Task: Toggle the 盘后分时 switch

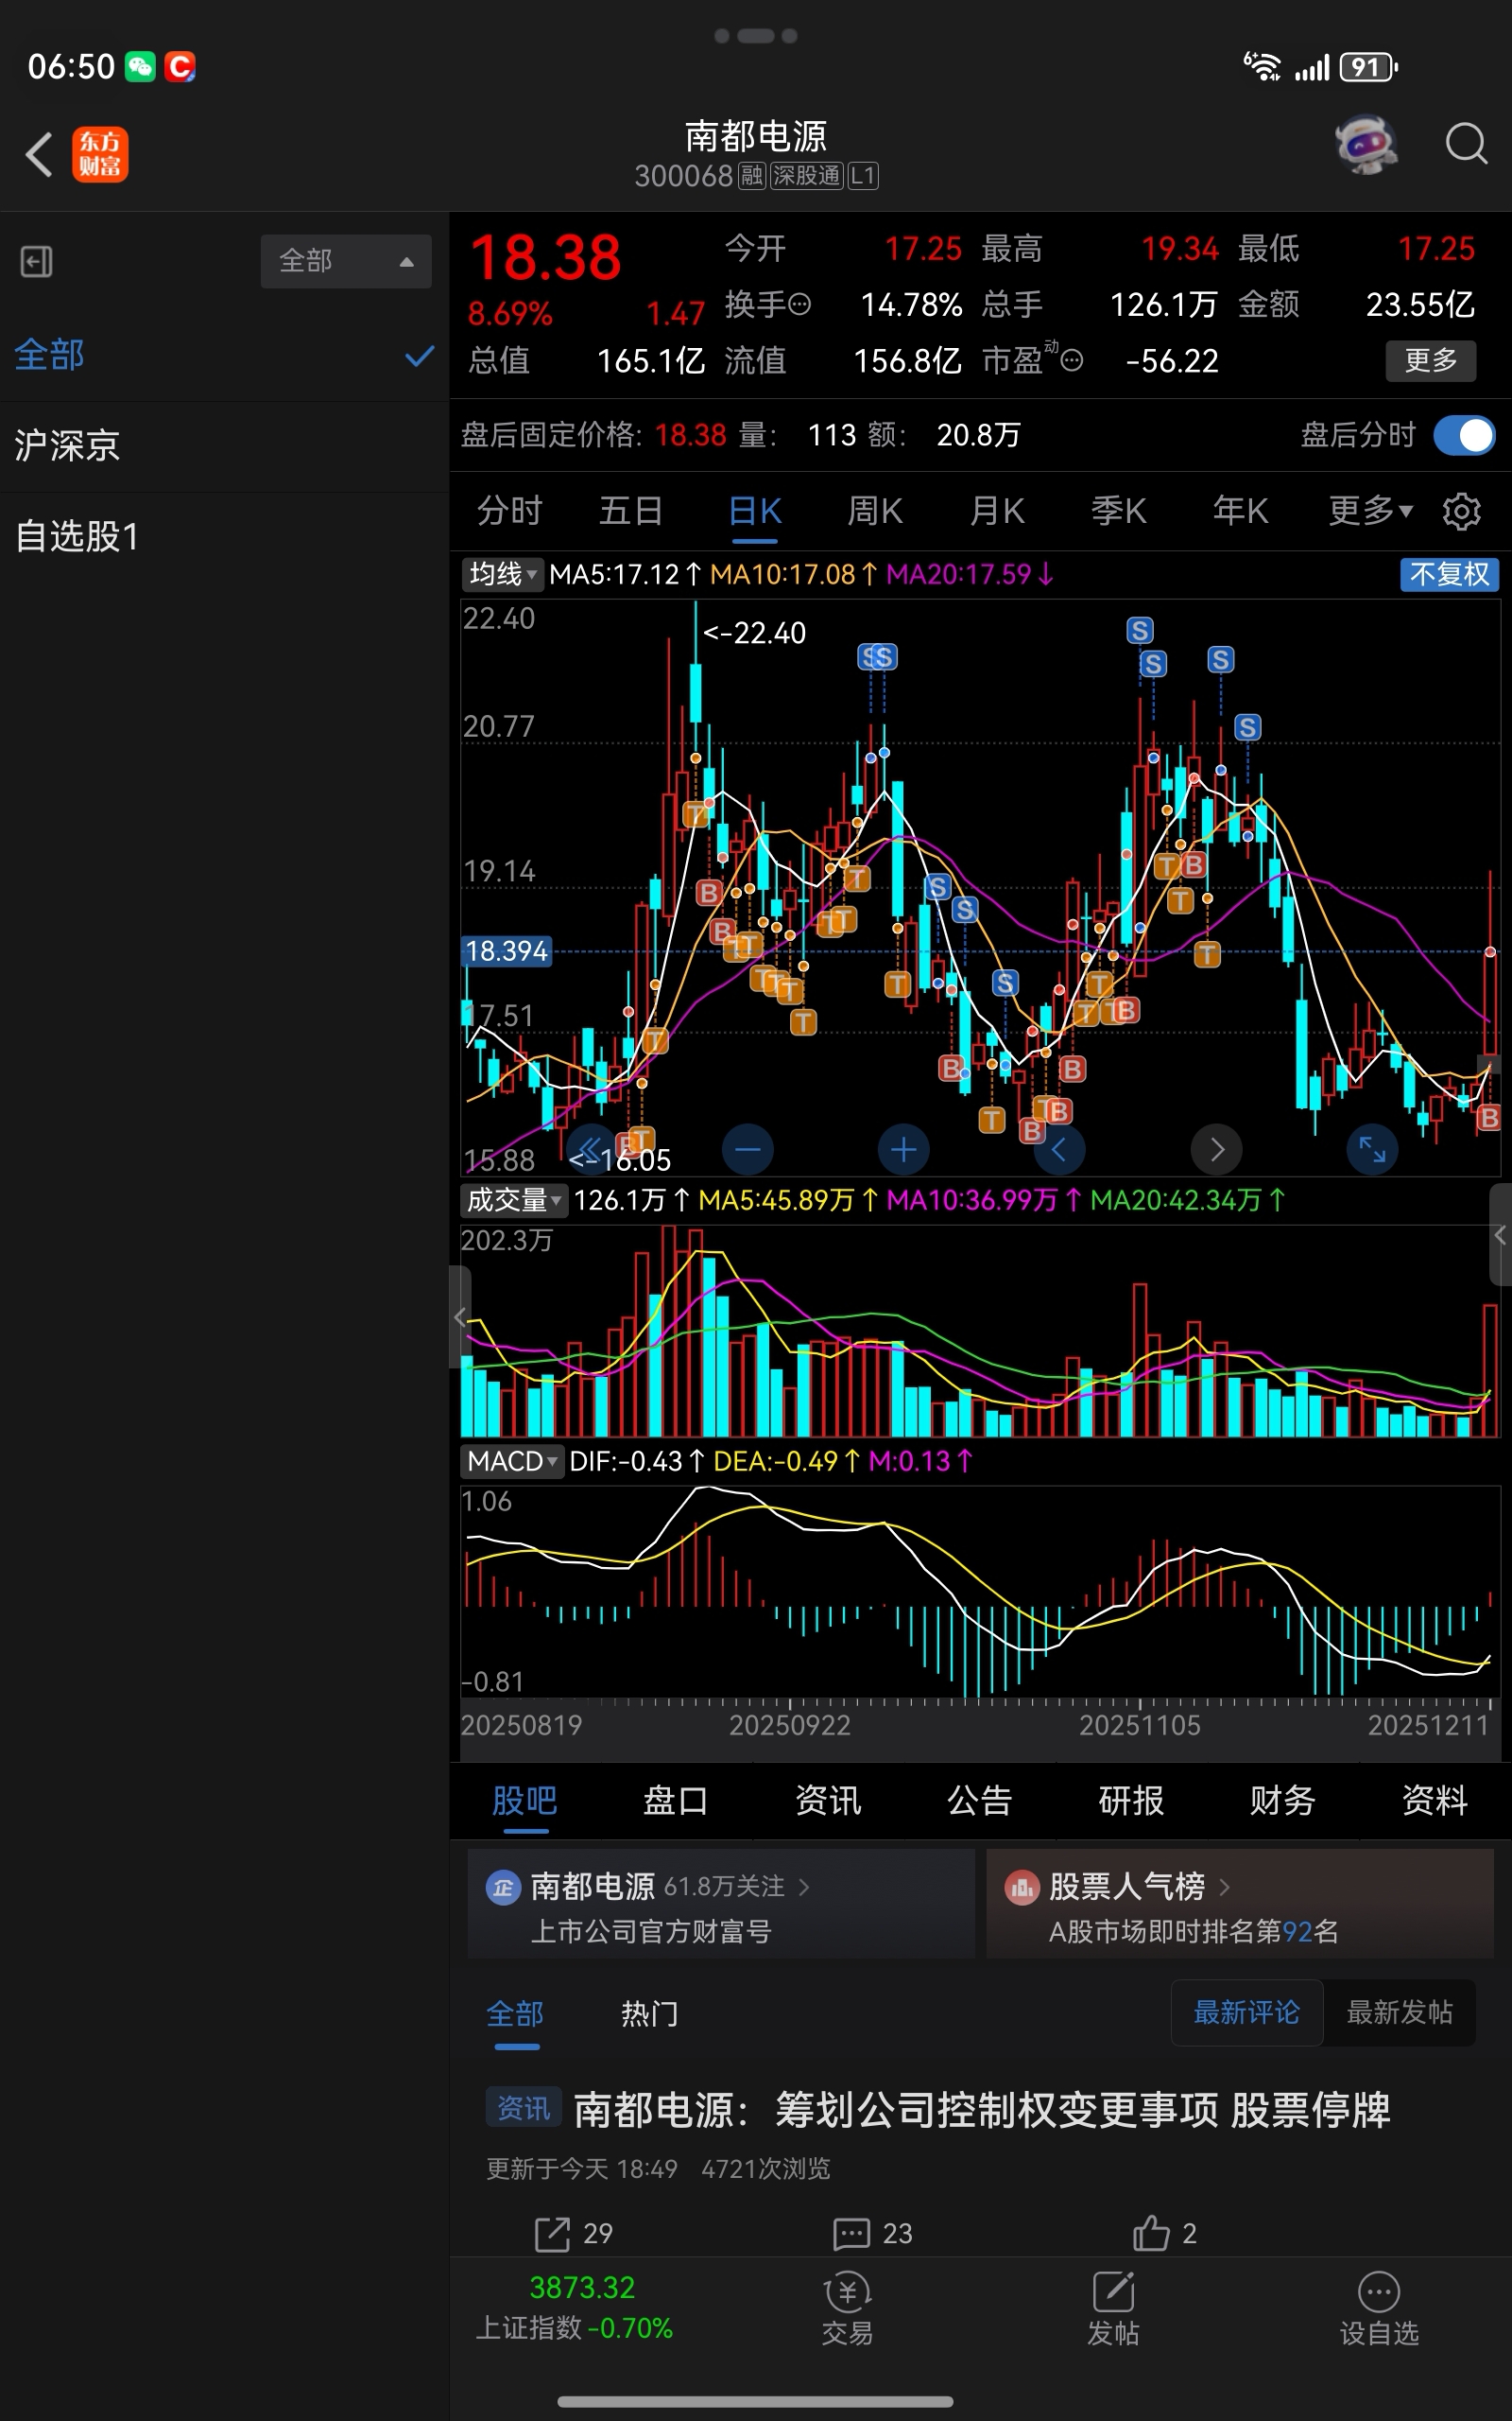Action: (x=1464, y=435)
